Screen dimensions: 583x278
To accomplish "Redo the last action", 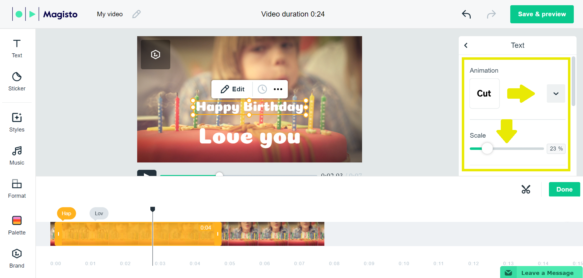I will 491,14.
